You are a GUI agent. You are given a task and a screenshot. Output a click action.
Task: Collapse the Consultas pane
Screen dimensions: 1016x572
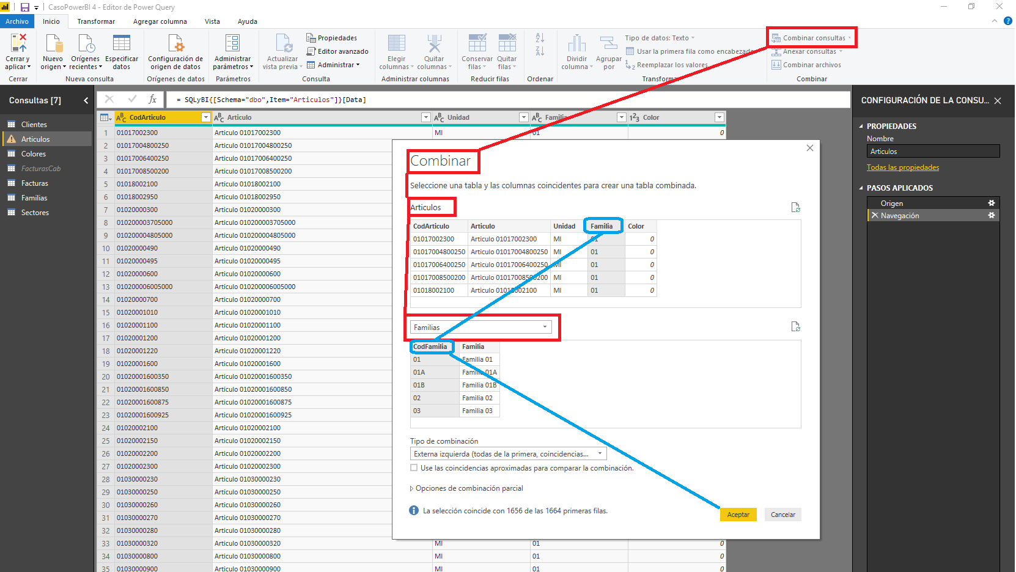pyautogui.click(x=86, y=100)
